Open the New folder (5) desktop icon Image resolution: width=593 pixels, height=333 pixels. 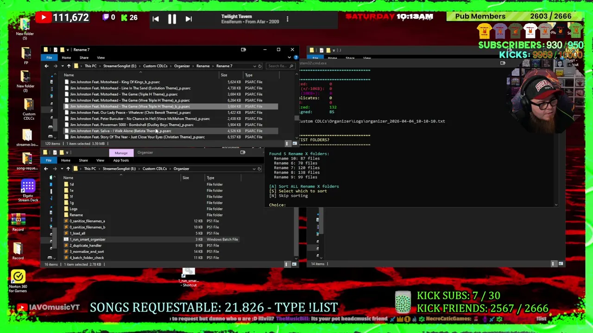point(25,29)
